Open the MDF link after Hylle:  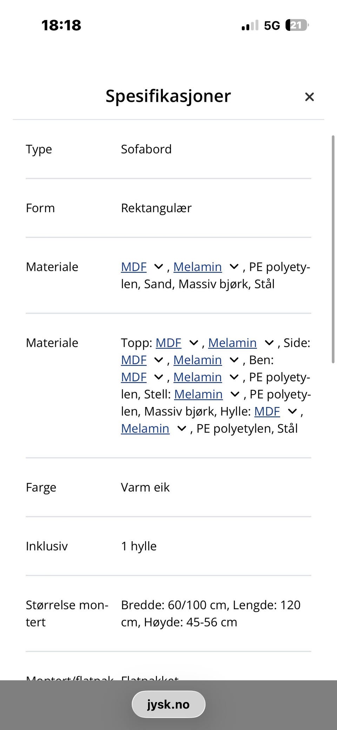coord(267,411)
